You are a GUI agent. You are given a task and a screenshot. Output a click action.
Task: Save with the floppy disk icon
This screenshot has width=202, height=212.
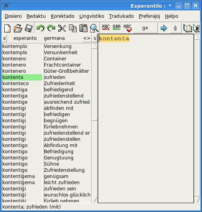(x=29, y=28)
